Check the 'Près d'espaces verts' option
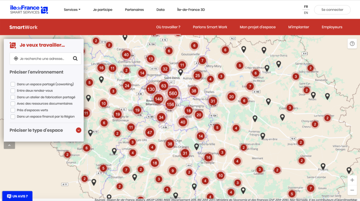Viewport: 360px width, 201px height. 13,110
